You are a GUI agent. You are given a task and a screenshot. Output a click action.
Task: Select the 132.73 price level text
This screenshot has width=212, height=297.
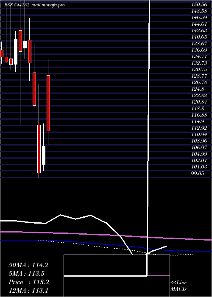point(199,63)
